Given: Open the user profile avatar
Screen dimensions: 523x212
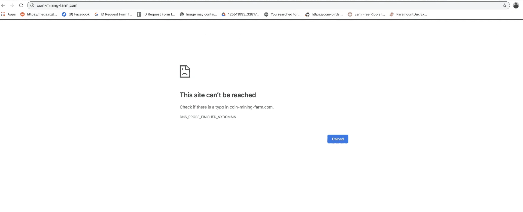Looking at the screenshot, I should (516, 5).
